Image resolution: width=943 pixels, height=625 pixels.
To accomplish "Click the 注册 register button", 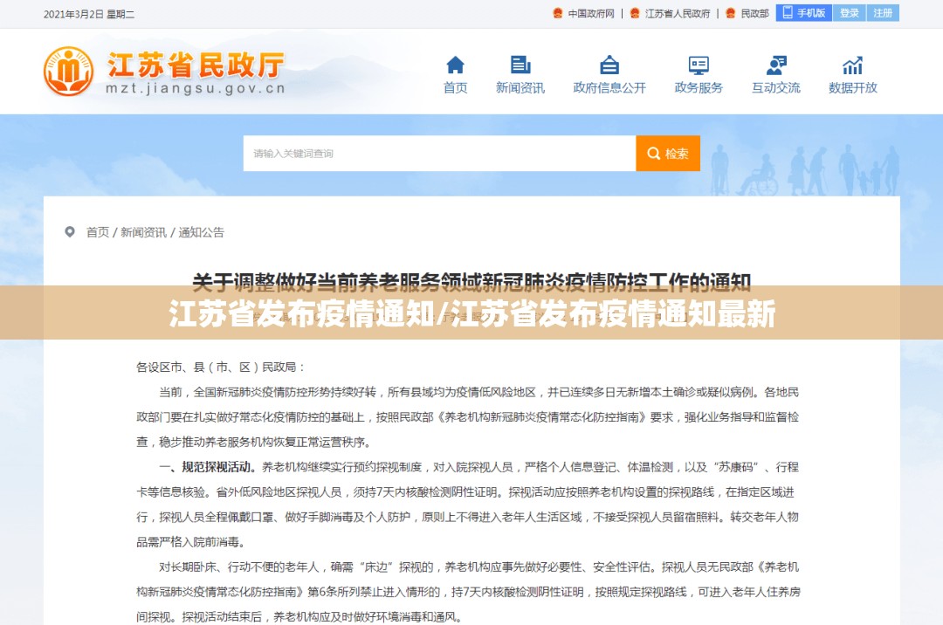I will 883,13.
